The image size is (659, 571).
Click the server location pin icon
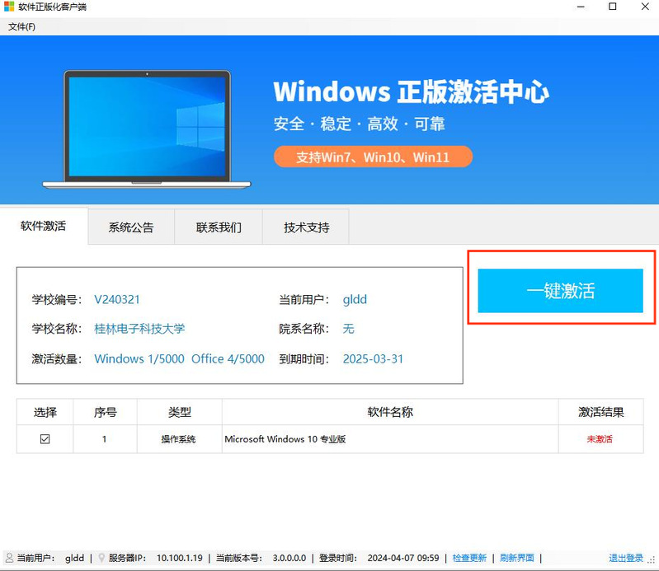(101, 558)
